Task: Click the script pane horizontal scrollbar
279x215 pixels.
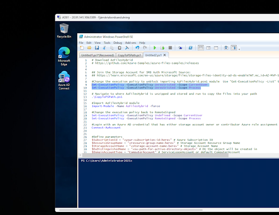Action: point(155,155)
